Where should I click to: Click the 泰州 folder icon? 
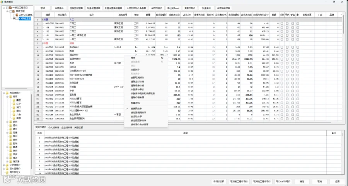(10, 140)
